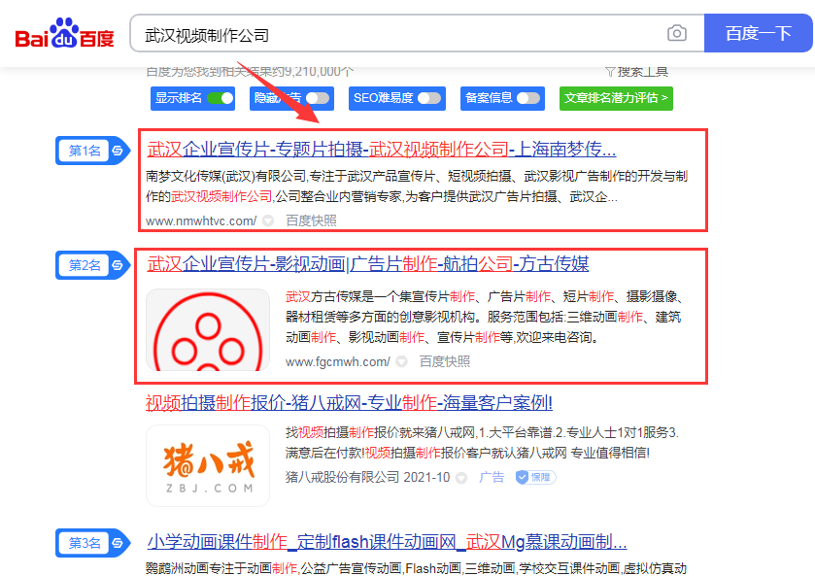
Task: Open camera image search icon
Action: [x=676, y=33]
